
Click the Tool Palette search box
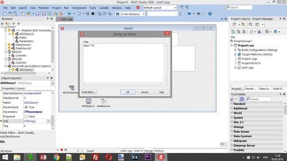coord(258,99)
